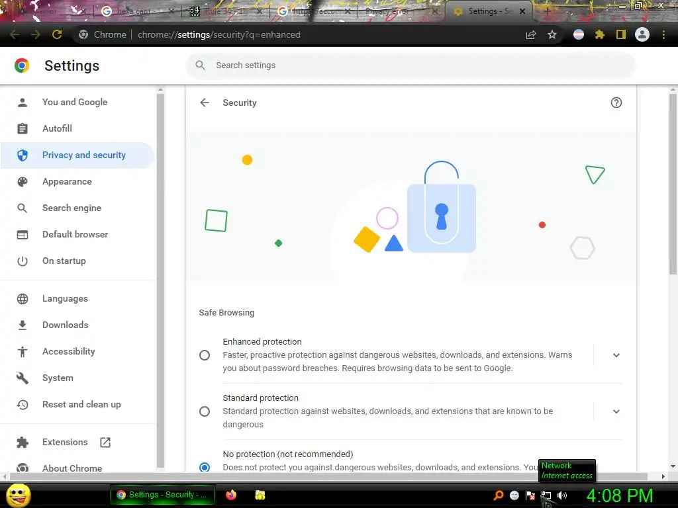Open Reset and clean up section
The image size is (678, 508).
point(77,404)
